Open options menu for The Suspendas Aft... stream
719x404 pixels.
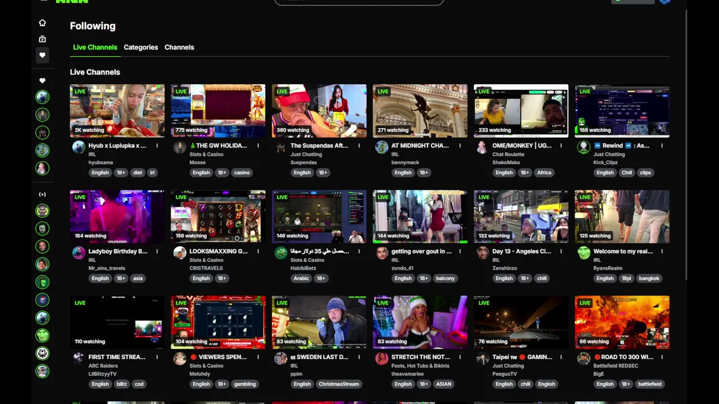[359, 146]
